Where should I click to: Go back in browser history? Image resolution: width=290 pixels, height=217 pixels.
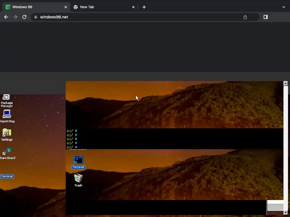(x=6, y=17)
